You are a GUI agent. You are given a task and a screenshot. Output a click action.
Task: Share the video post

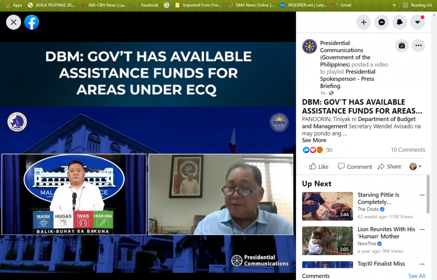coord(389,166)
